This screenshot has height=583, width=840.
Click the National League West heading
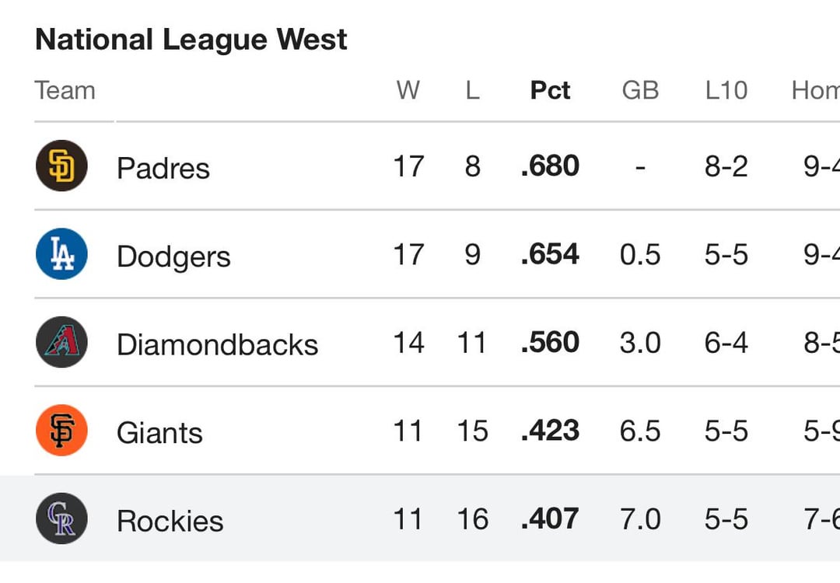click(x=191, y=40)
